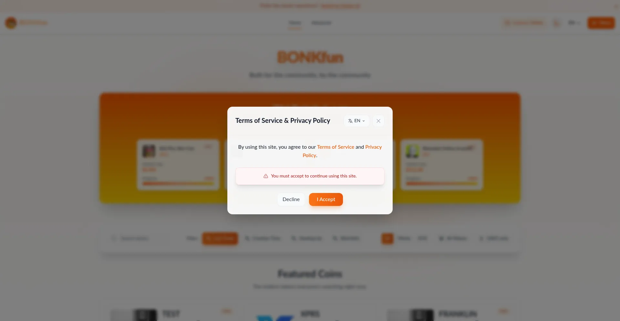Select the orange highlighted filter button

(220, 239)
